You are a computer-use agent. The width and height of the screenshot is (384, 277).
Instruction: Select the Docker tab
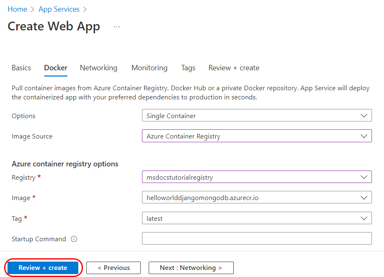click(x=55, y=67)
